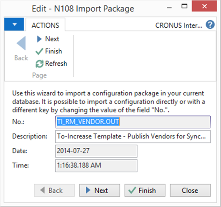This screenshot has width=221, height=207.
Task: Close window with red X
Action: (x=204, y=6)
